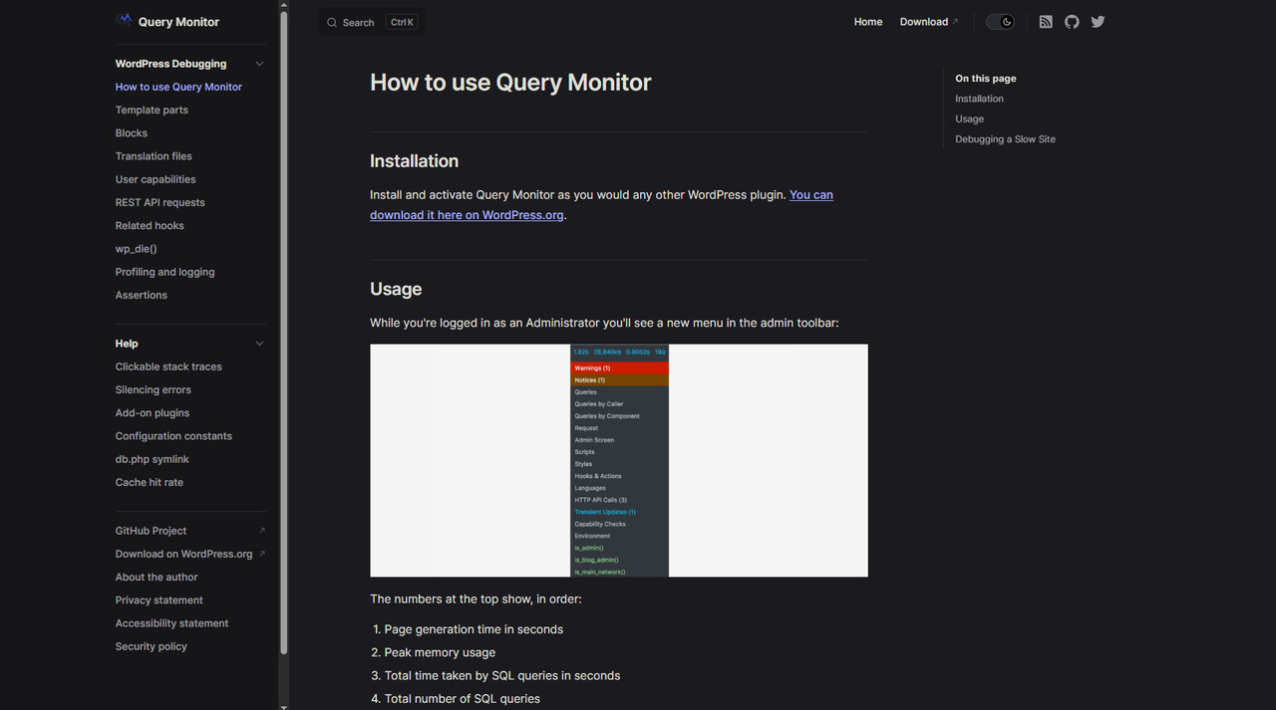Open the Accessibility statement link
This screenshot has width=1276, height=710.
[x=172, y=623]
